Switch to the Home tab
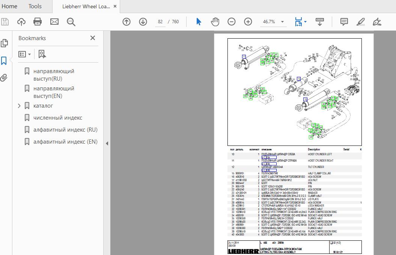 click(x=9, y=6)
